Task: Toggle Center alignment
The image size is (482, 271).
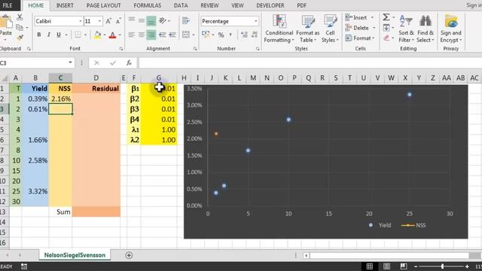Action: point(142,35)
